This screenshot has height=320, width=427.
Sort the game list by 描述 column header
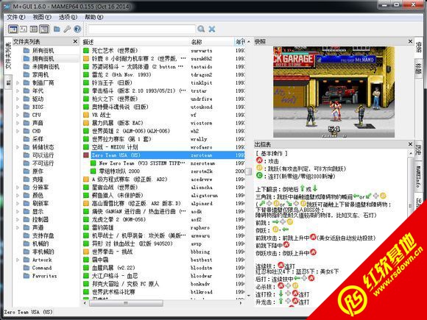(x=135, y=42)
